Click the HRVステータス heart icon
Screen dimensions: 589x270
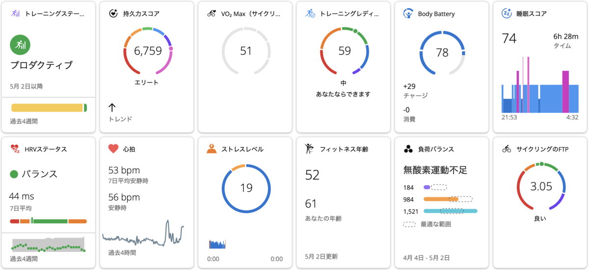click(x=15, y=149)
